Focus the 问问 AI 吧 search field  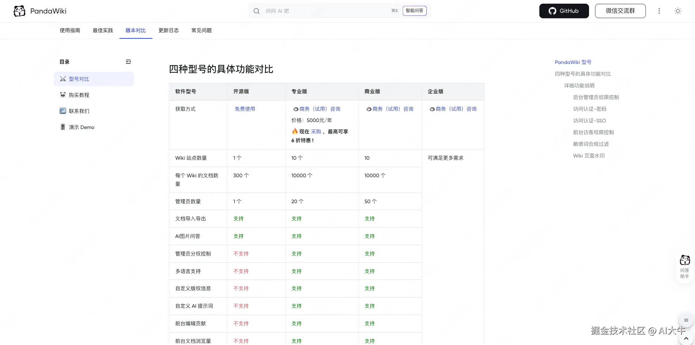[x=325, y=11]
